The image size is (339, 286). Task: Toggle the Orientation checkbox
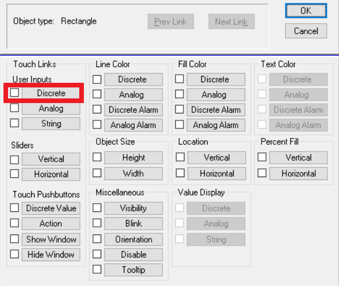point(97,239)
